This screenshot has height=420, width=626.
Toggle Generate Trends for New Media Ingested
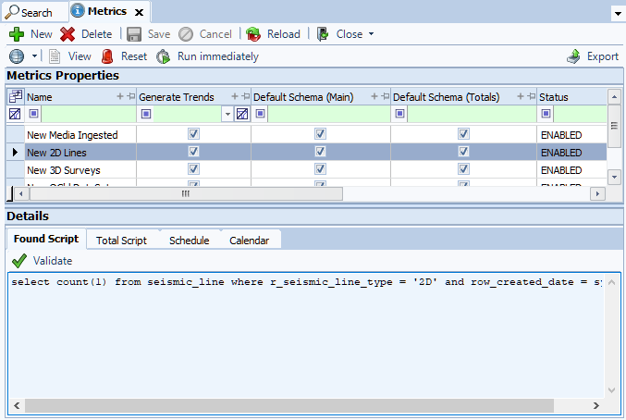[193, 134]
